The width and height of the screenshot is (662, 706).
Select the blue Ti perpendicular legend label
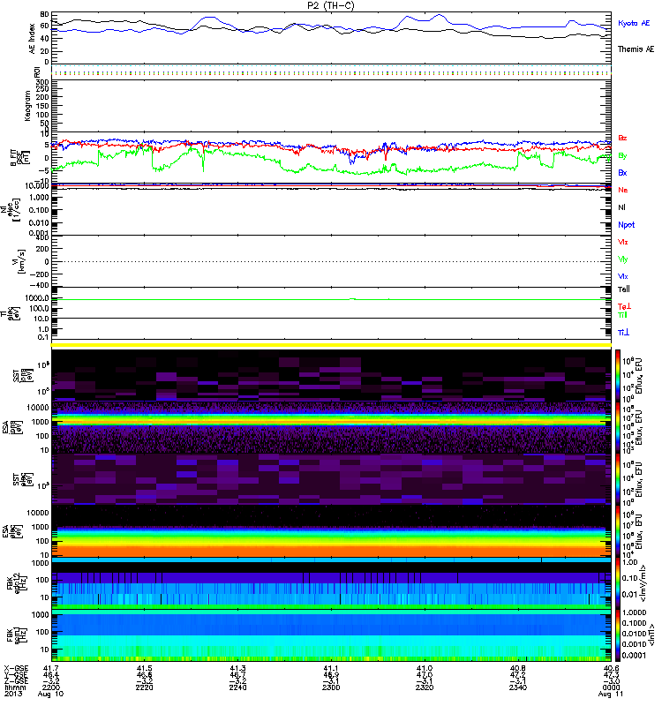tap(623, 333)
